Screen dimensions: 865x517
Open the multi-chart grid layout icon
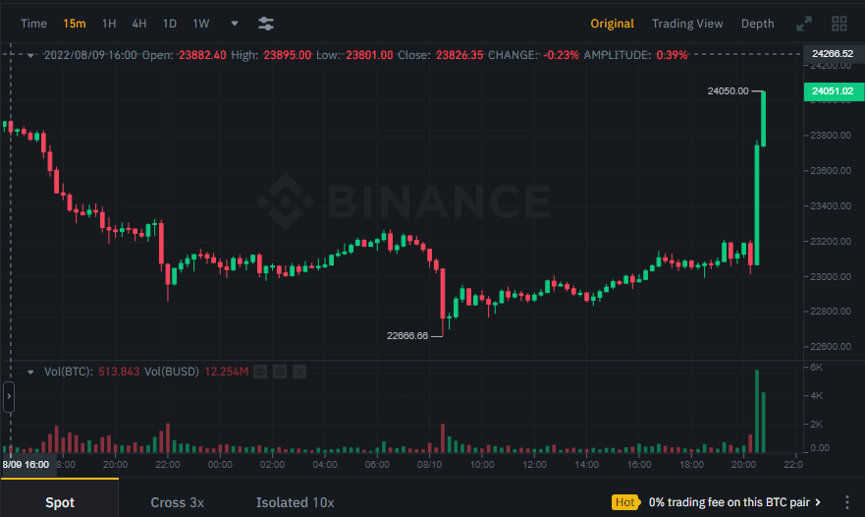pyautogui.click(x=839, y=24)
